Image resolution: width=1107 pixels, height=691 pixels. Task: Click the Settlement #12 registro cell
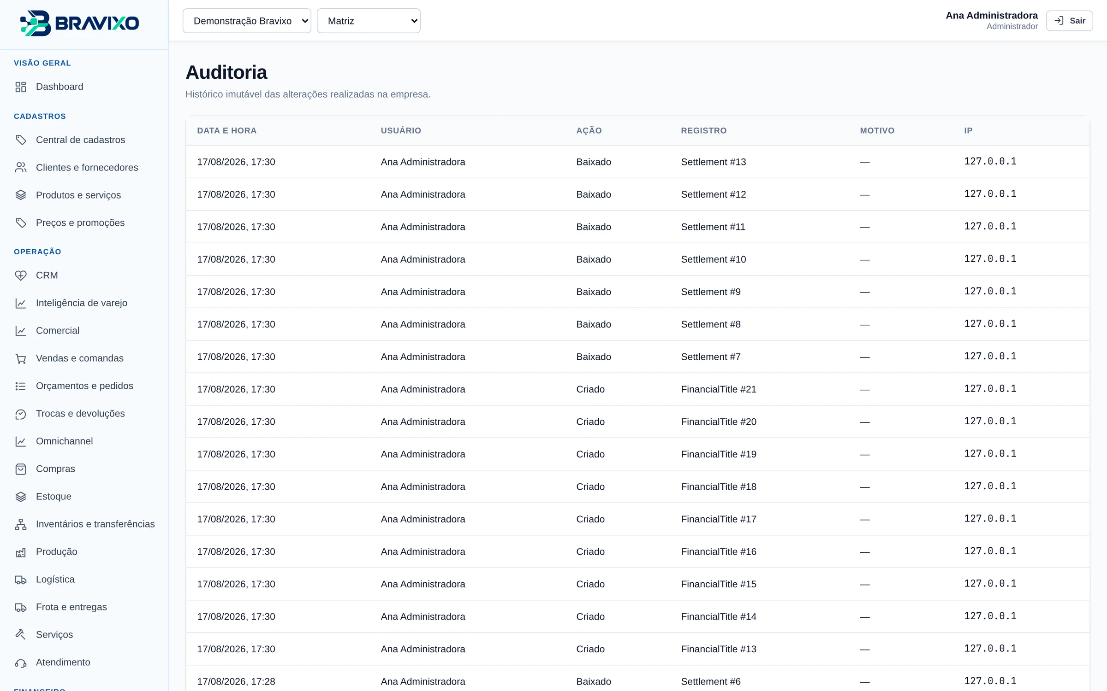click(713, 194)
